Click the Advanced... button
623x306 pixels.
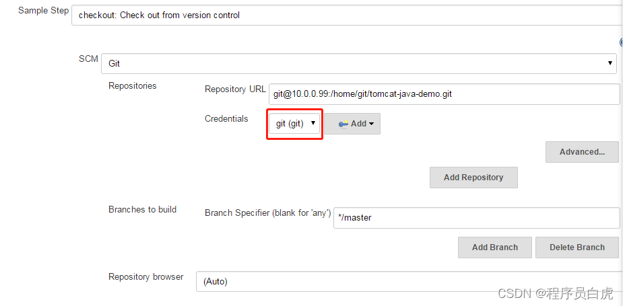[x=582, y=152]
